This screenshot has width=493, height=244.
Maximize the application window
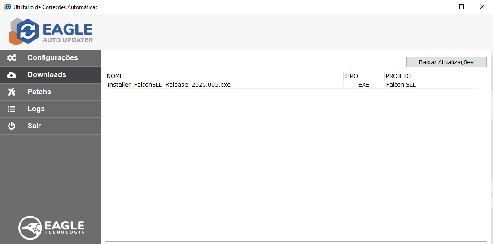click(x=462, y=7)
